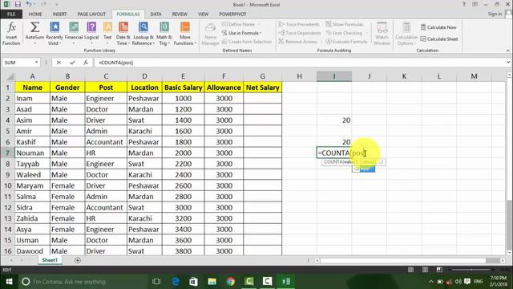Switch to the PAGE LAYOUT tab
This screenshot has height=289, width=513.
[x=91, y=14]
